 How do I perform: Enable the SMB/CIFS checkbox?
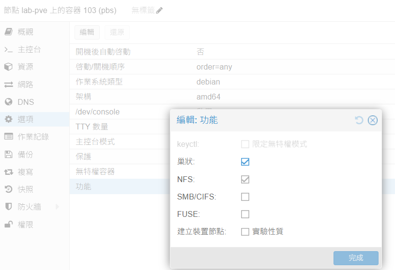[245, 197]
